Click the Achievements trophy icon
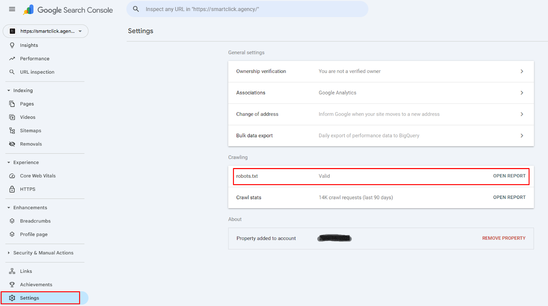The image size is (548, 306). [12, 284]
